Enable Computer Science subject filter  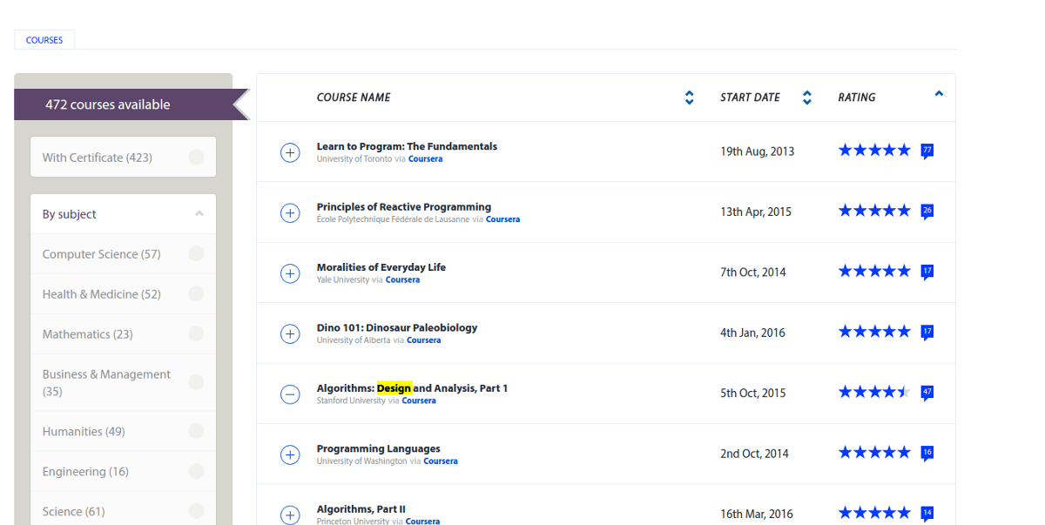[197, 254]
